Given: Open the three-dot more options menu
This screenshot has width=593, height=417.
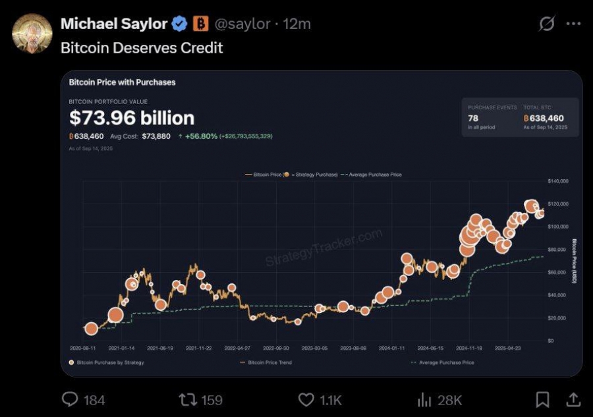Looking at the screenshot, I should click(x=573, y=24).
